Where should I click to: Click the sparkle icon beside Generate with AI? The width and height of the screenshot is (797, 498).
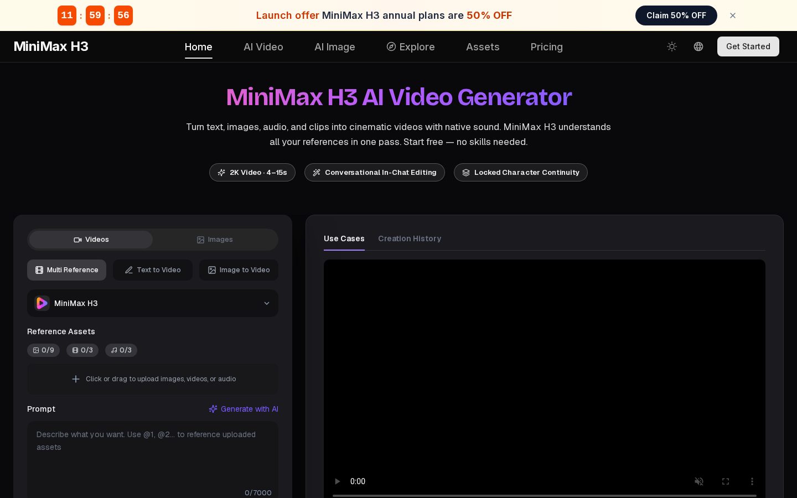tap(213, 409)
